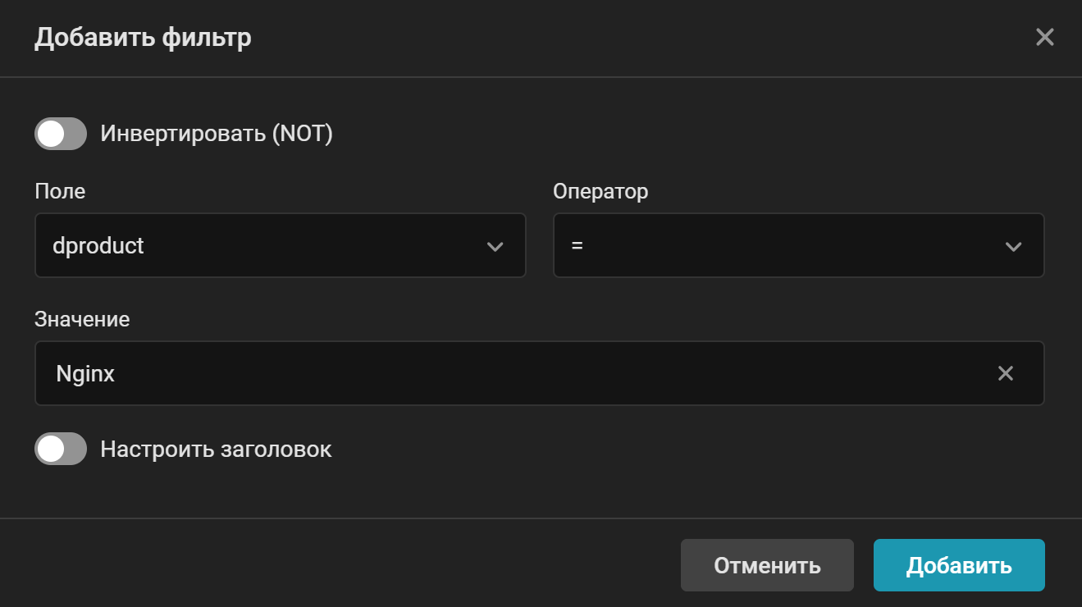Turn on Настроить заголовок

(60, 449)
